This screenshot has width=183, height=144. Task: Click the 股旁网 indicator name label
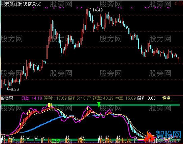[7, 99]
